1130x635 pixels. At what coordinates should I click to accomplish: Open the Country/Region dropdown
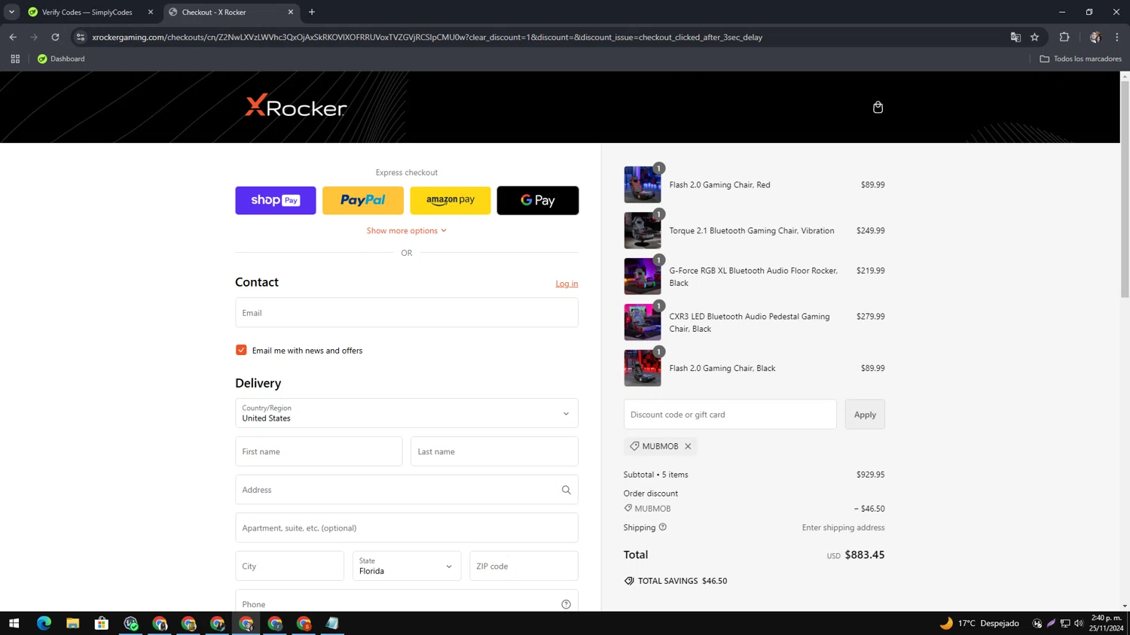407,413
